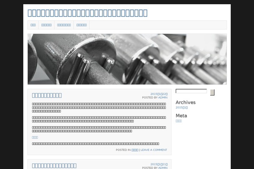The image size is (254, 169).
Task: Click the Archives sidebar heading
Action: (185, 102)
